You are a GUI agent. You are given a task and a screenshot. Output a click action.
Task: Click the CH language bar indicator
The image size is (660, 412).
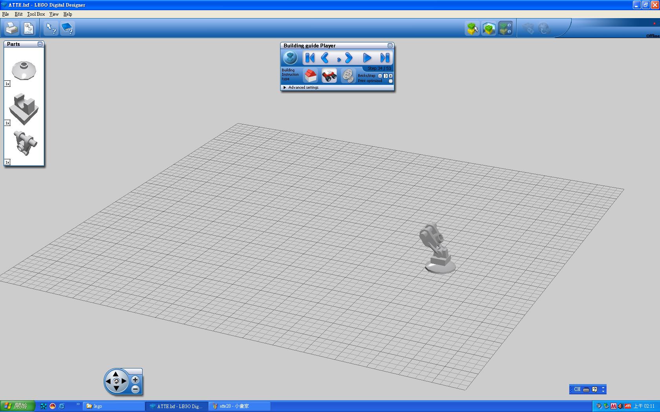click(577, 389)
